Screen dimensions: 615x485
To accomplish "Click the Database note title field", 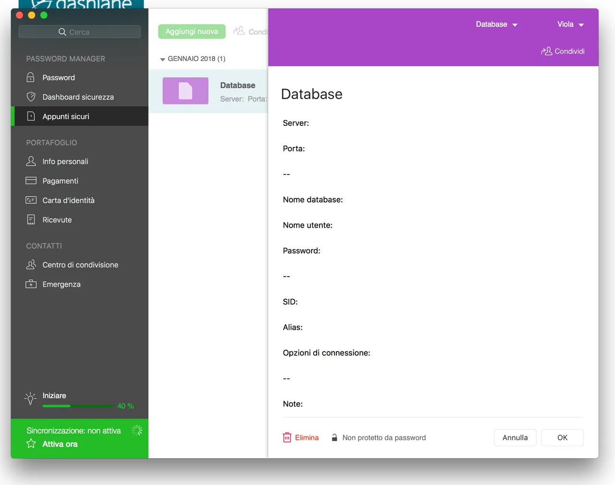I will (x=311, y=94).
